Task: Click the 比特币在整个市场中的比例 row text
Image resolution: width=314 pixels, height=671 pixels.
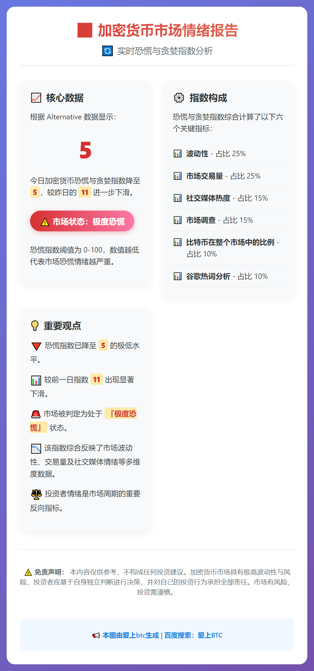Action: pos(233,248)
